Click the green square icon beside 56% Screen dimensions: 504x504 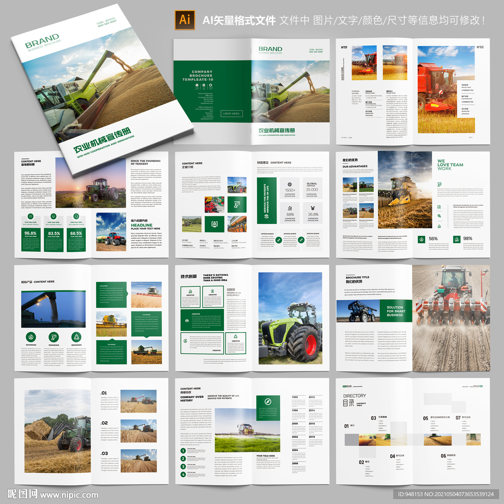click(421, 239)
